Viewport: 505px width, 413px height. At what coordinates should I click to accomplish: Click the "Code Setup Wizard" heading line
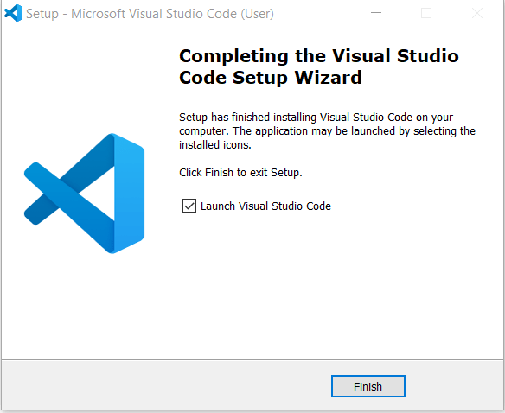271,78
